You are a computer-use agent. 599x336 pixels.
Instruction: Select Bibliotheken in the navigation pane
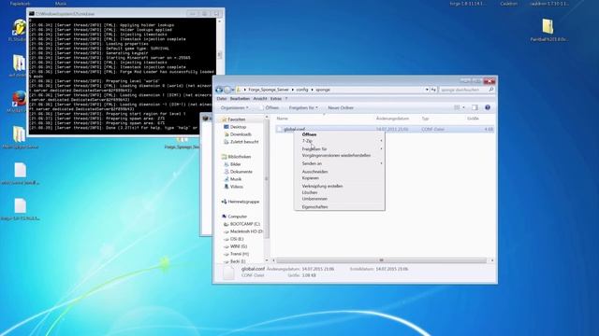[240, 157]
